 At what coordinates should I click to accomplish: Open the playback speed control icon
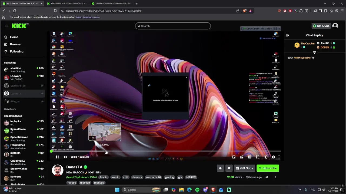click(265, 157)
